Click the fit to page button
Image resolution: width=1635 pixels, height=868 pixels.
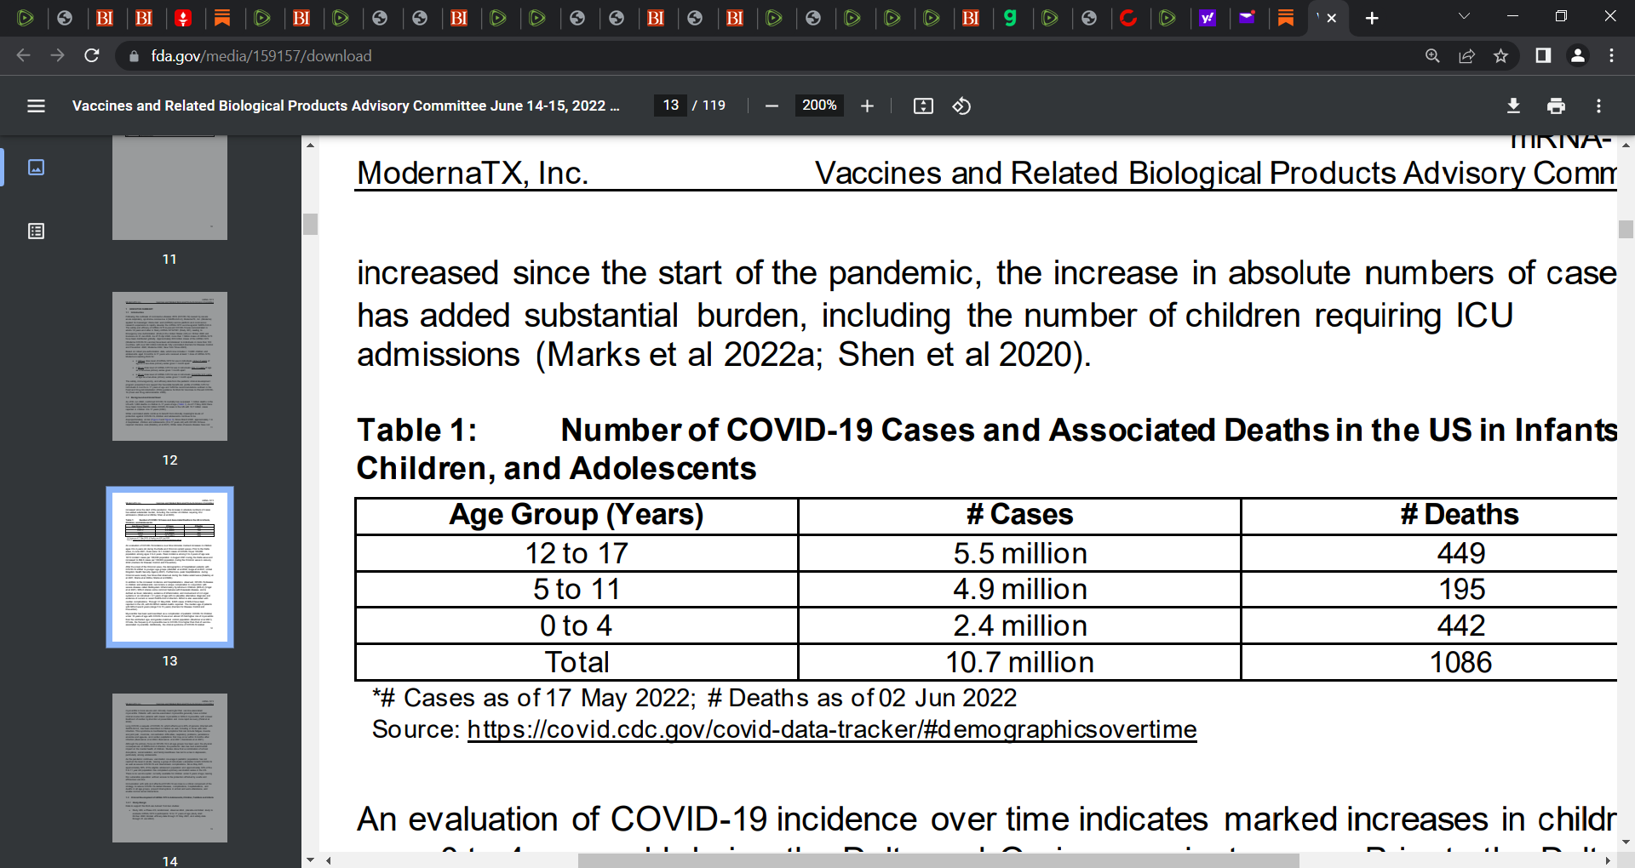[x=923, y=106]
